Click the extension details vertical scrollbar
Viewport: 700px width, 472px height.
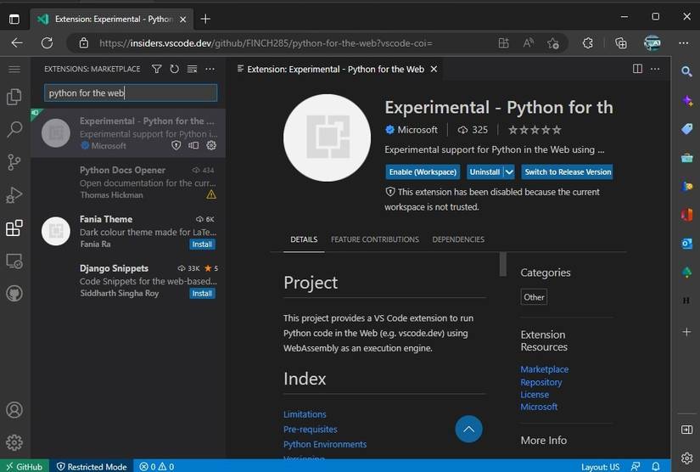point(503,265)
